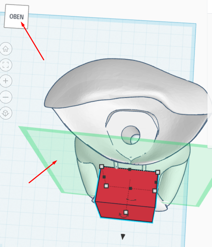The width and height of the screenshot is (212, 247).
Task: Click the black center handle on the red box's top face
Action: (130, 188)
